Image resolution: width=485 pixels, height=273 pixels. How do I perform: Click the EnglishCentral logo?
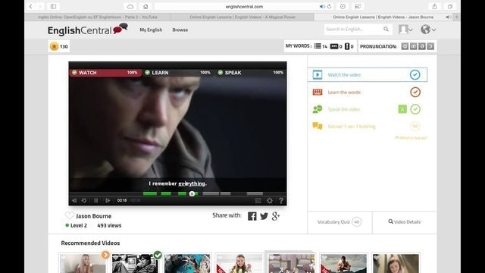click(x=88, y=30)
